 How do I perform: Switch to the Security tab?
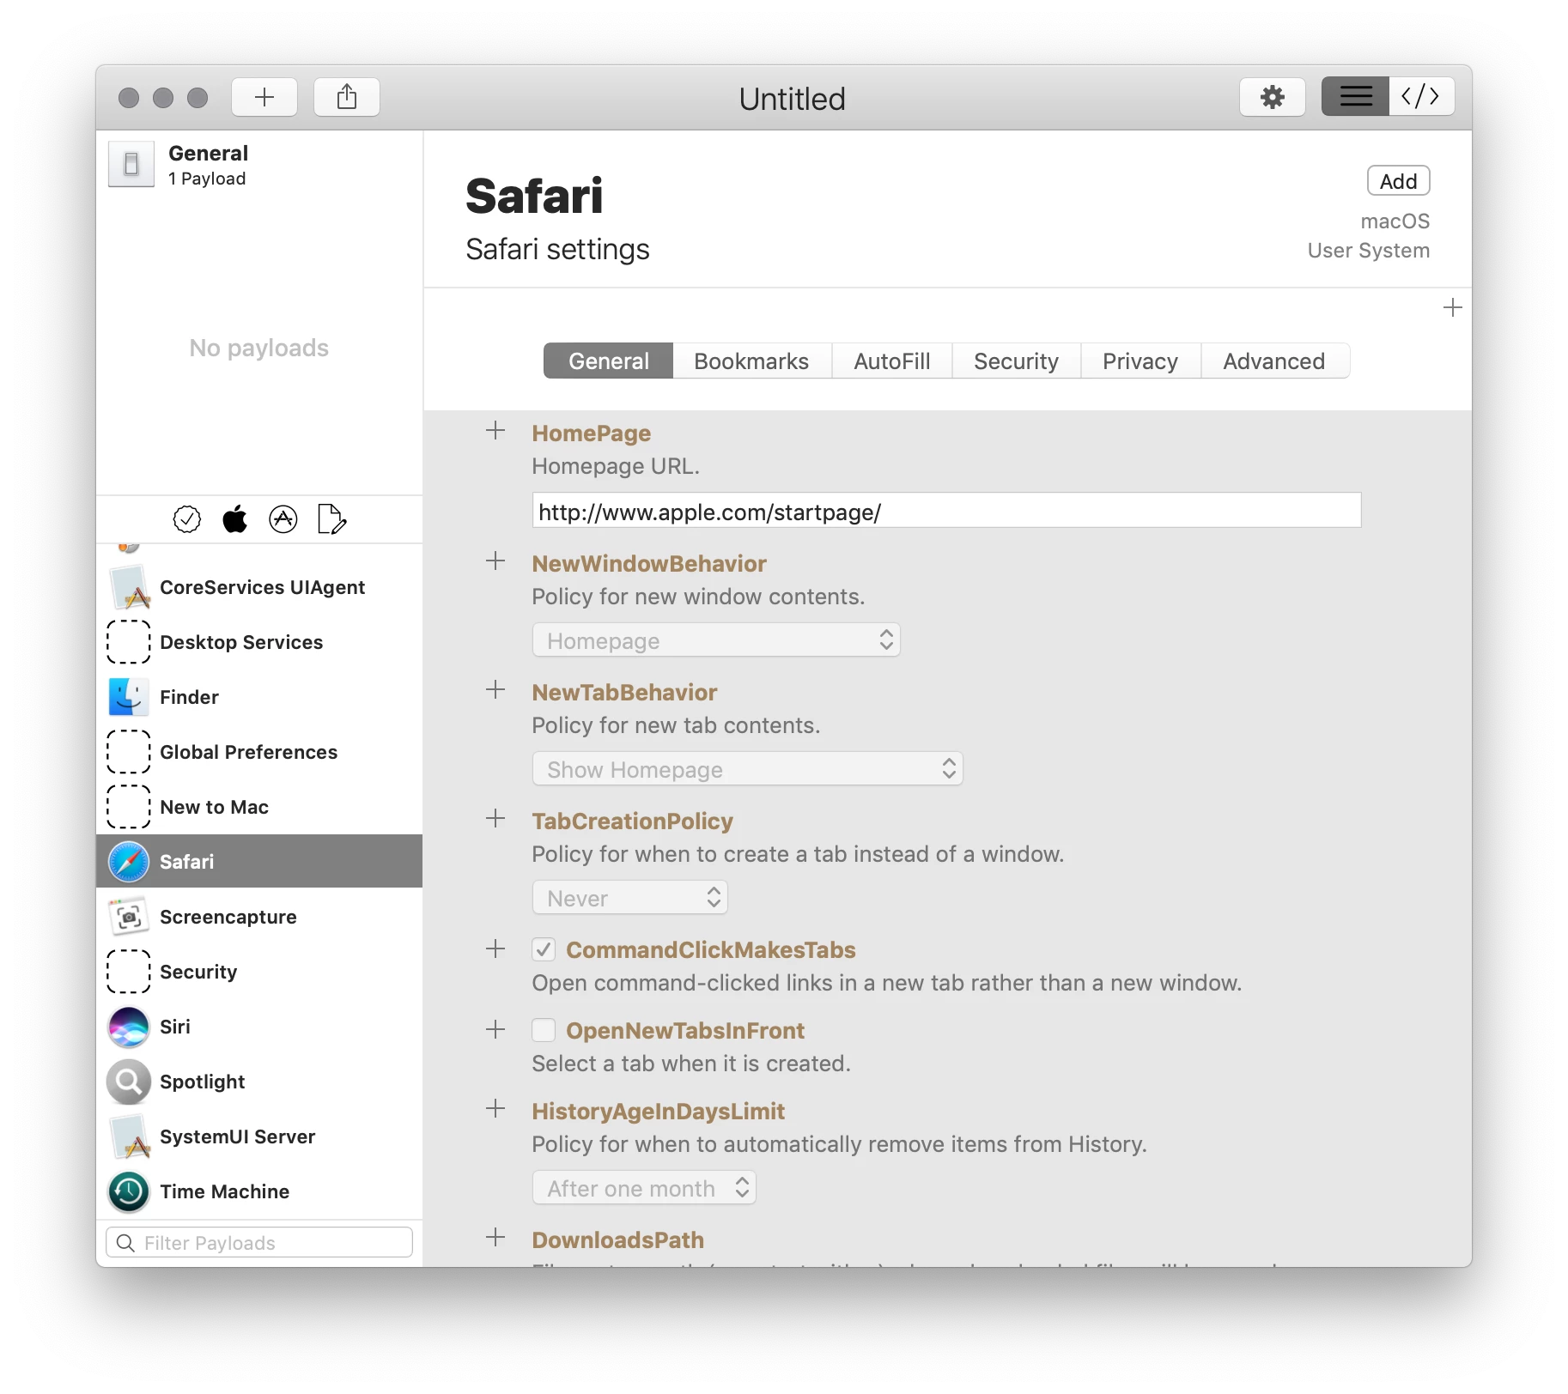[1016, 361]
